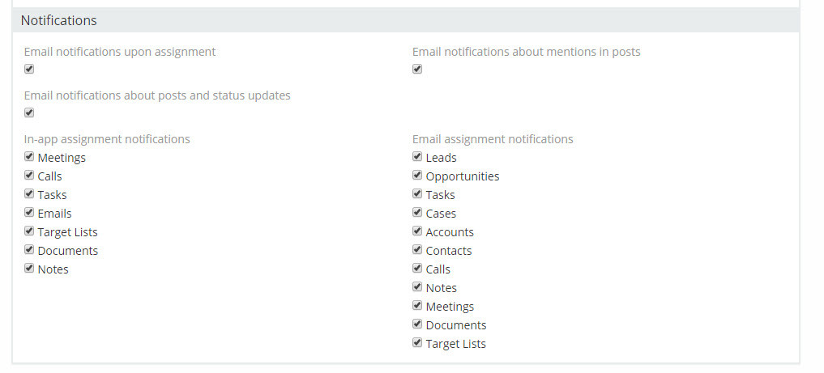Image resolution: width=824 pixels, height=373 pixels.
Task: Uncheck the Cases email notification checkbox
Action: click(417, 213)
